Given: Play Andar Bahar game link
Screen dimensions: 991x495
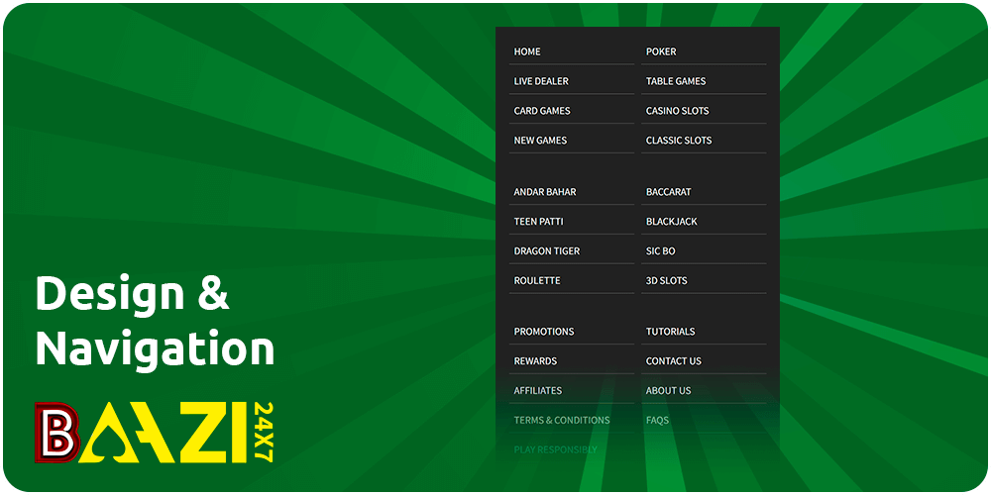Looking at the screenshot, I should point(545,192).
